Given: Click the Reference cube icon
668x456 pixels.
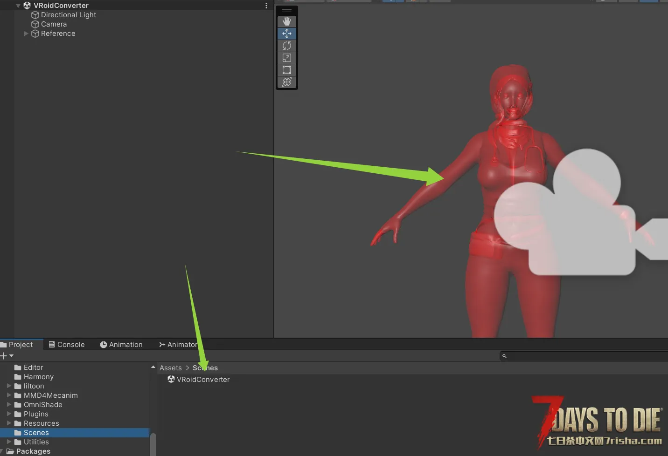Looking at the screenshot, I should [x=35, y=34].
